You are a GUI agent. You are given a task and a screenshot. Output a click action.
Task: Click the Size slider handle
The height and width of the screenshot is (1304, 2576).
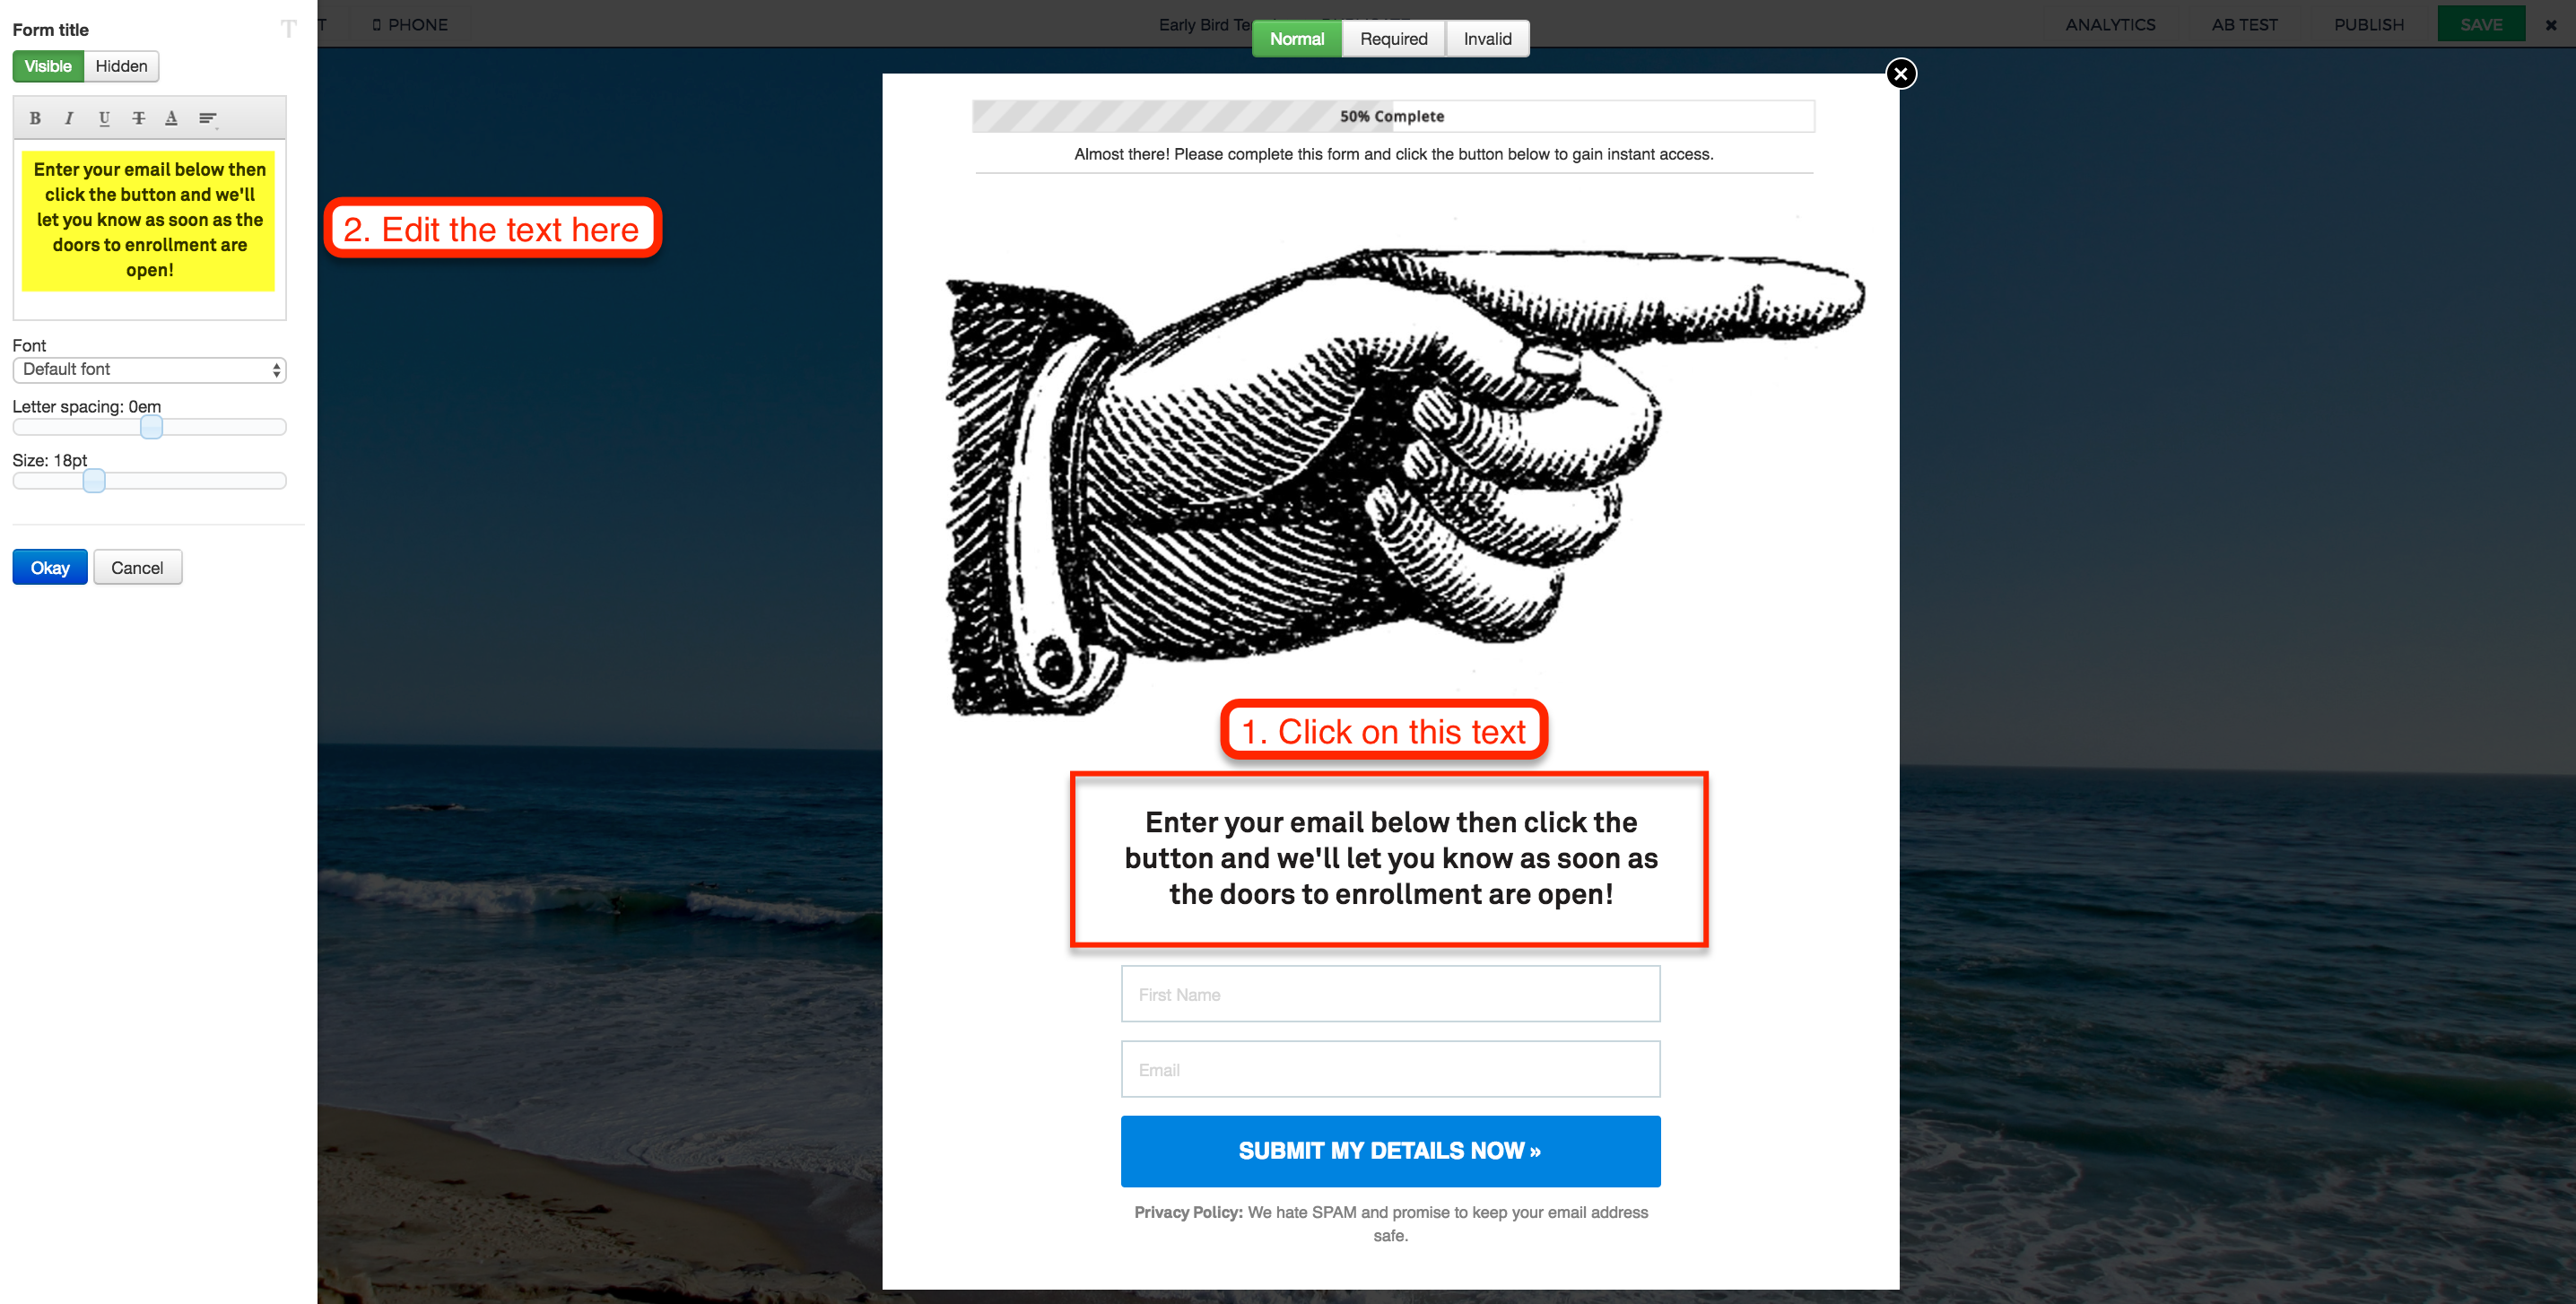point(94,481)
